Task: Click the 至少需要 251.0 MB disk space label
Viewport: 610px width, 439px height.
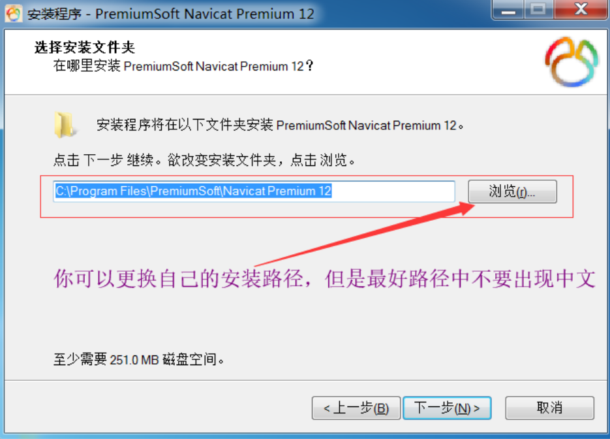Action: pos(139,359)
